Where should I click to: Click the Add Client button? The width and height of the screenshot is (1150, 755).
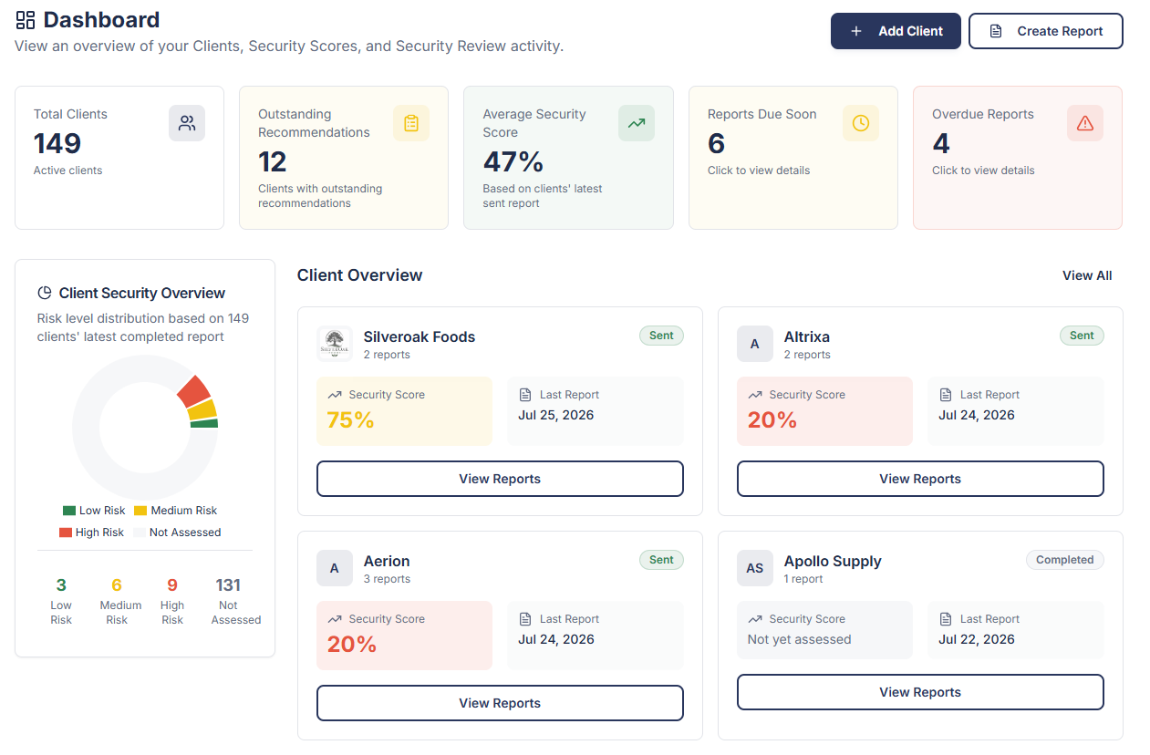tap(896, 31)
